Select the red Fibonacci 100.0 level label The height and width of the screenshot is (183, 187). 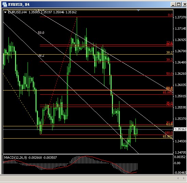tap(169, 133)
